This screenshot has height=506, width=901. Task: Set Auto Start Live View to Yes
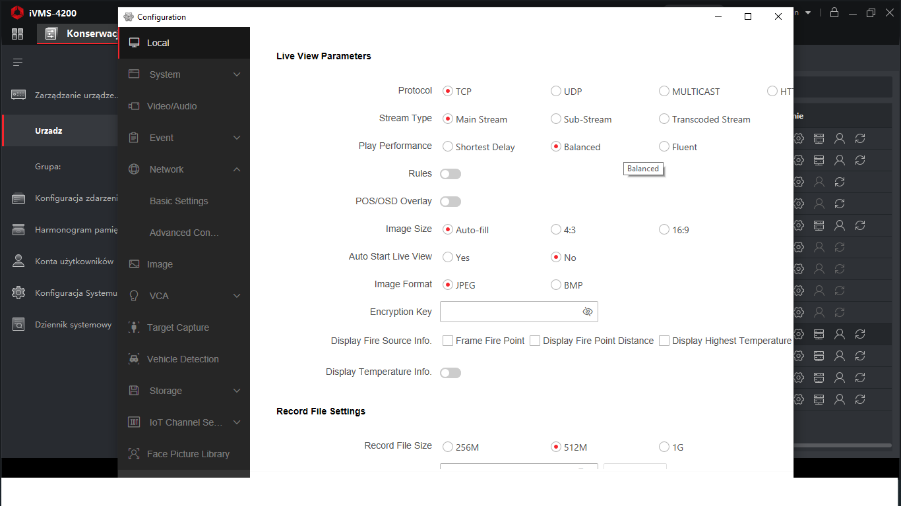[448, 258]
